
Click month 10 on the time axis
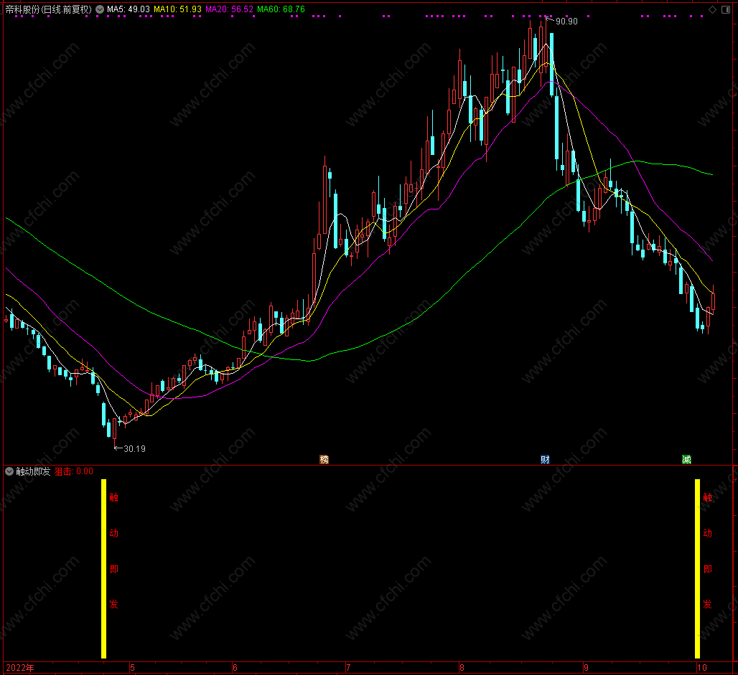[x=702, y=668]
